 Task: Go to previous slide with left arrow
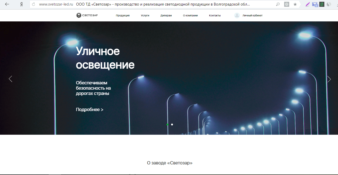click(10, 79)
